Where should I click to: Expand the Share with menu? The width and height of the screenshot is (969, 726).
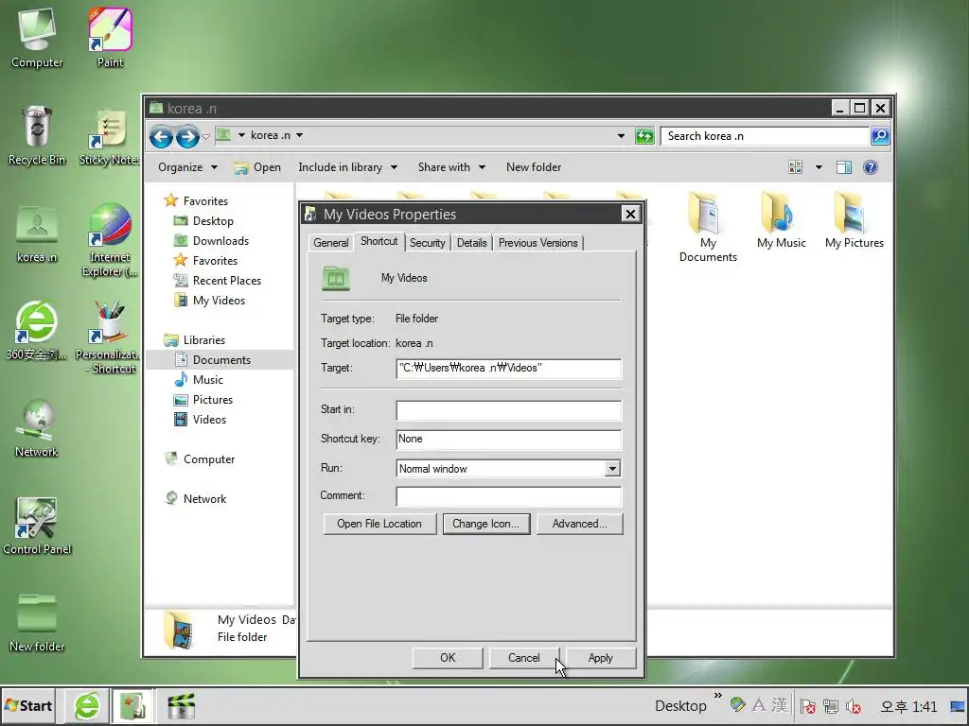pyautogui.click(x=451, y=167)
